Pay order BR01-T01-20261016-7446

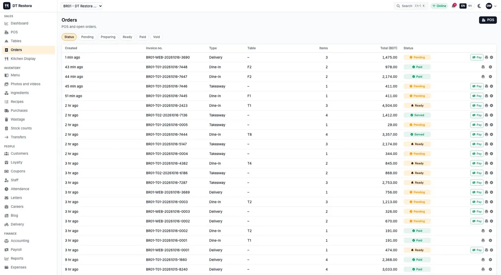coord(477,86)
